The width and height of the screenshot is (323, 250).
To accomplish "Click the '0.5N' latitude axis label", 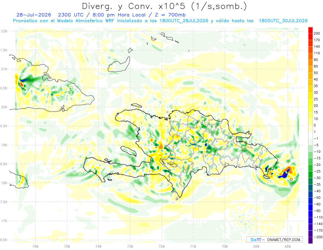I will tap(4, 88).
